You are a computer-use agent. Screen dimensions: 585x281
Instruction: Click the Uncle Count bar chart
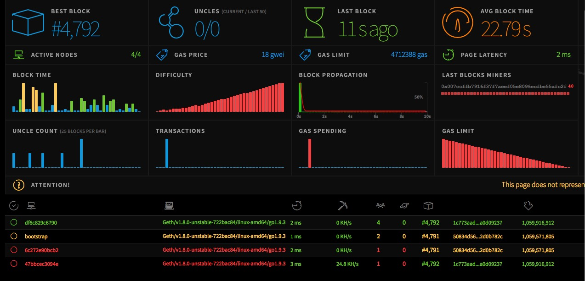point(76,154)
